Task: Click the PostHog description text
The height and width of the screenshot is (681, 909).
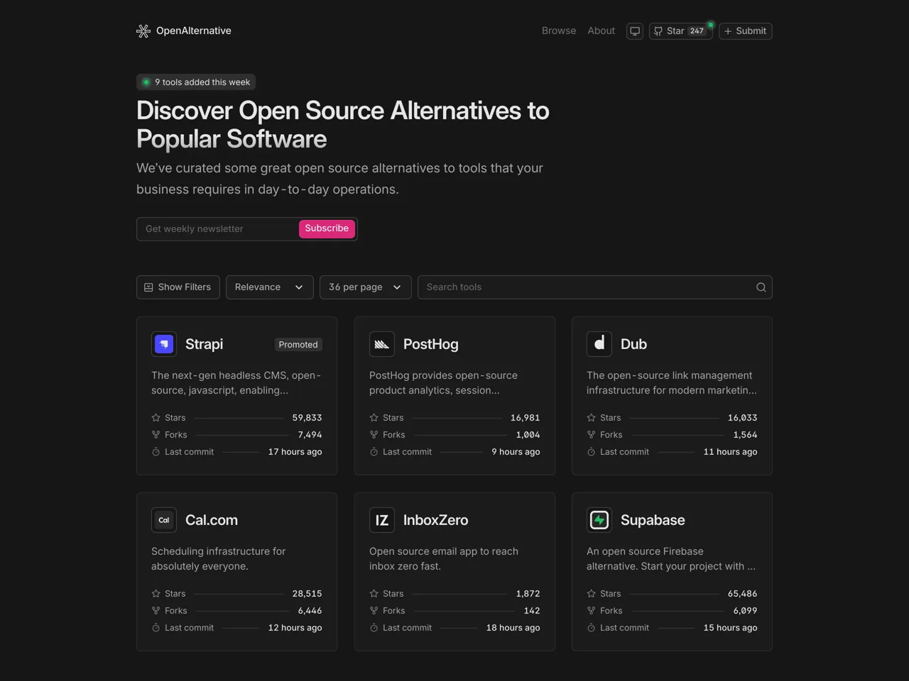Action: pos(443,383)
